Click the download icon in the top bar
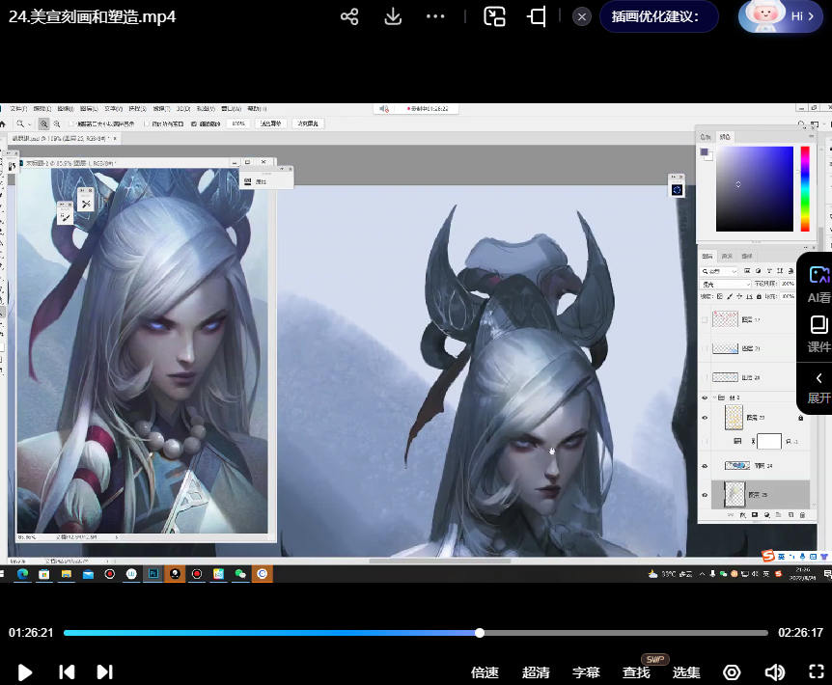This screenshot has width=832, height=685. (x=393, y=17)
